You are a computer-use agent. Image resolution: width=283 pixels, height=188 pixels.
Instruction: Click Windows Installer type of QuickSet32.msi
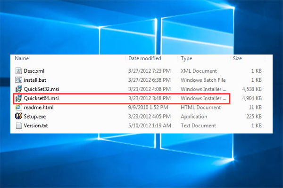click(203, 89)
